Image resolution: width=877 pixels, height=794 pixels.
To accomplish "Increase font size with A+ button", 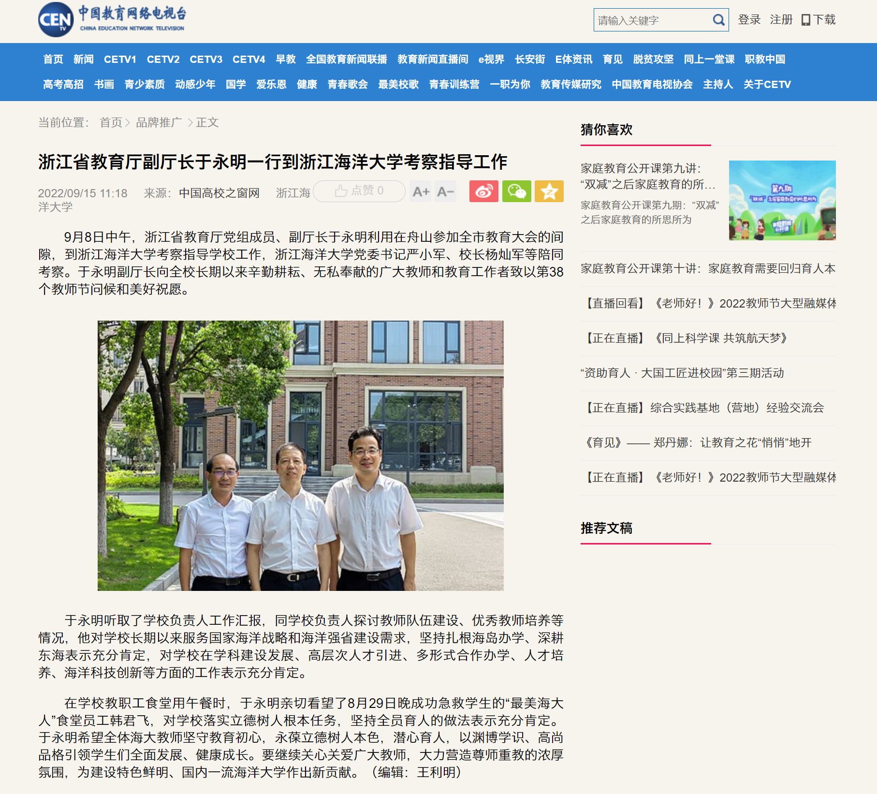I will tap(421, 191).
